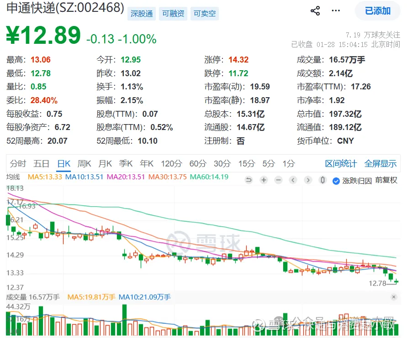Click the volume MA5:19.81万手 label
The image size is (407, 338).
tap(91, 297)
